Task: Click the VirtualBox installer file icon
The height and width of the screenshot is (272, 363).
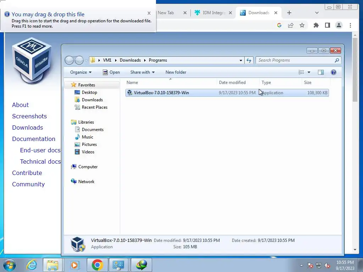Action: [x=130, y=93]
